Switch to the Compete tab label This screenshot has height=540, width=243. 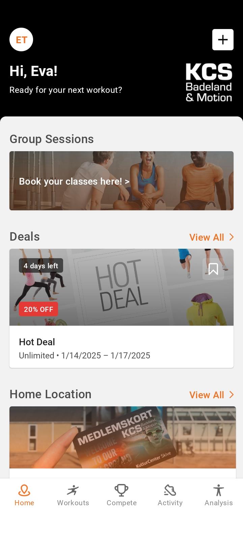pos(122,503)
